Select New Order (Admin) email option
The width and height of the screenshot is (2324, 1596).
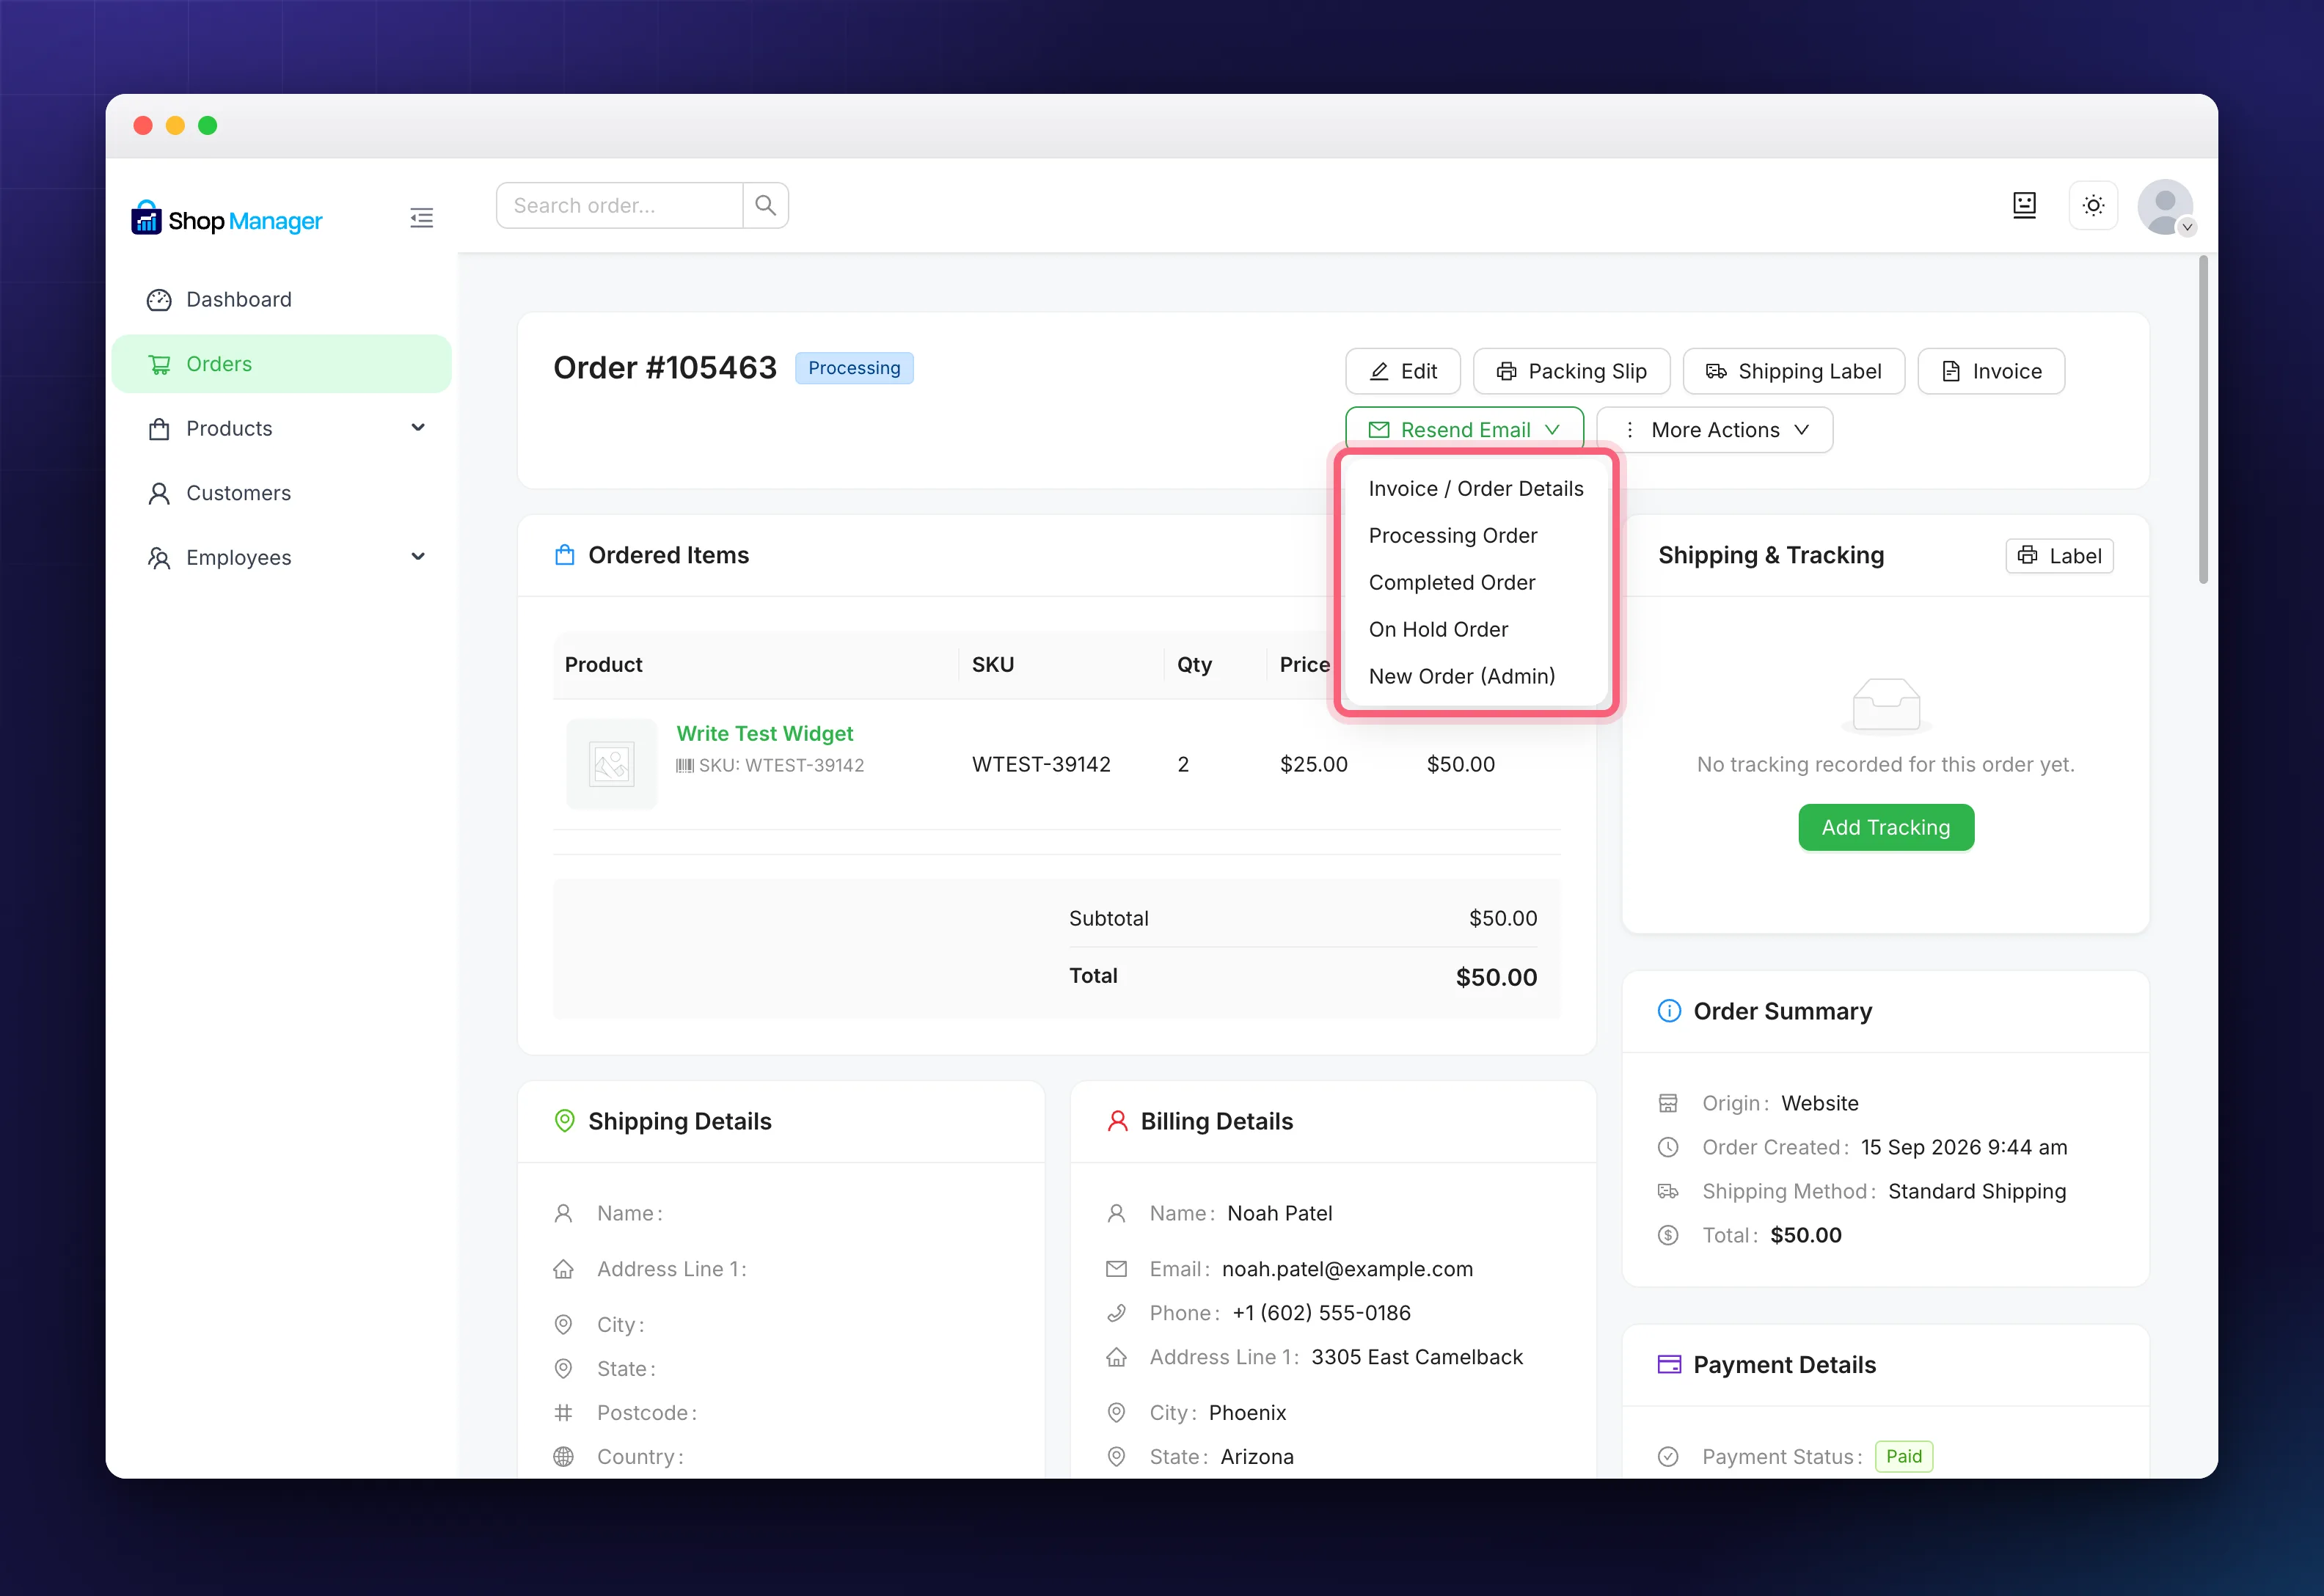[x=1475, y=677]
